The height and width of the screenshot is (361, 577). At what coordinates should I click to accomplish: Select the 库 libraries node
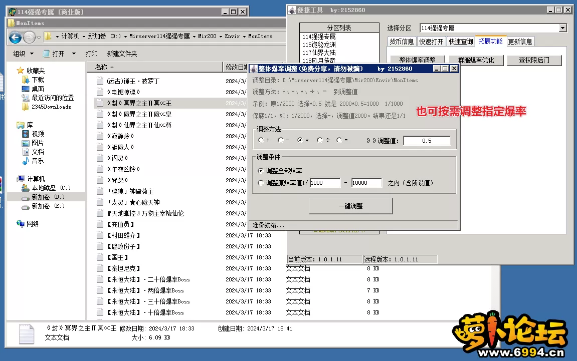[30, 125]
